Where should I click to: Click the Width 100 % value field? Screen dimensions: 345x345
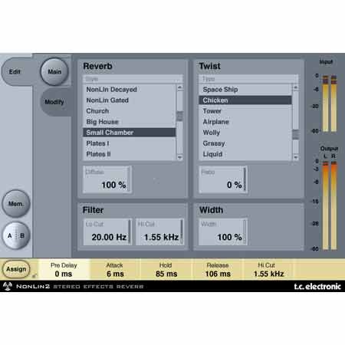tap(223, 232)
